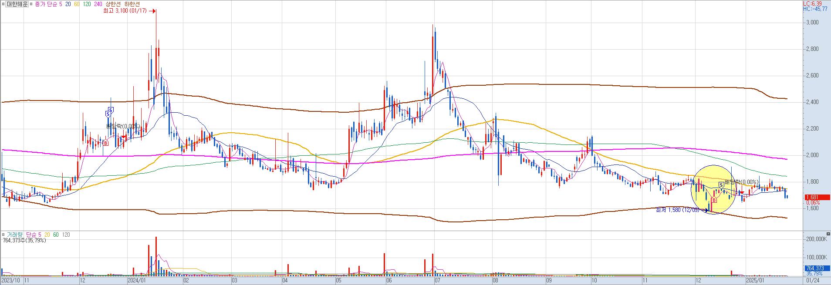Select the price 20-day moving average label
This screenshot has height=285, width=831.
(68, 4)
